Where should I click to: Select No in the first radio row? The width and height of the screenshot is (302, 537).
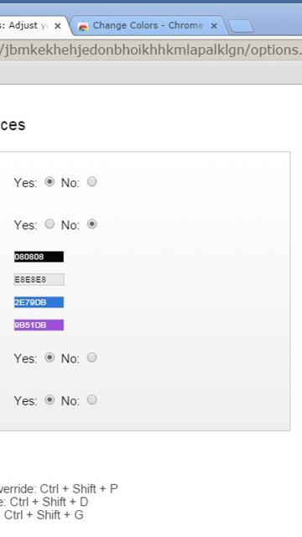coord(91,182)
